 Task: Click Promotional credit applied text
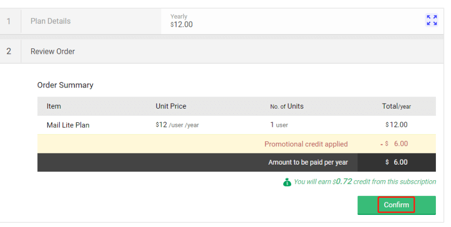tap(306, 144)
